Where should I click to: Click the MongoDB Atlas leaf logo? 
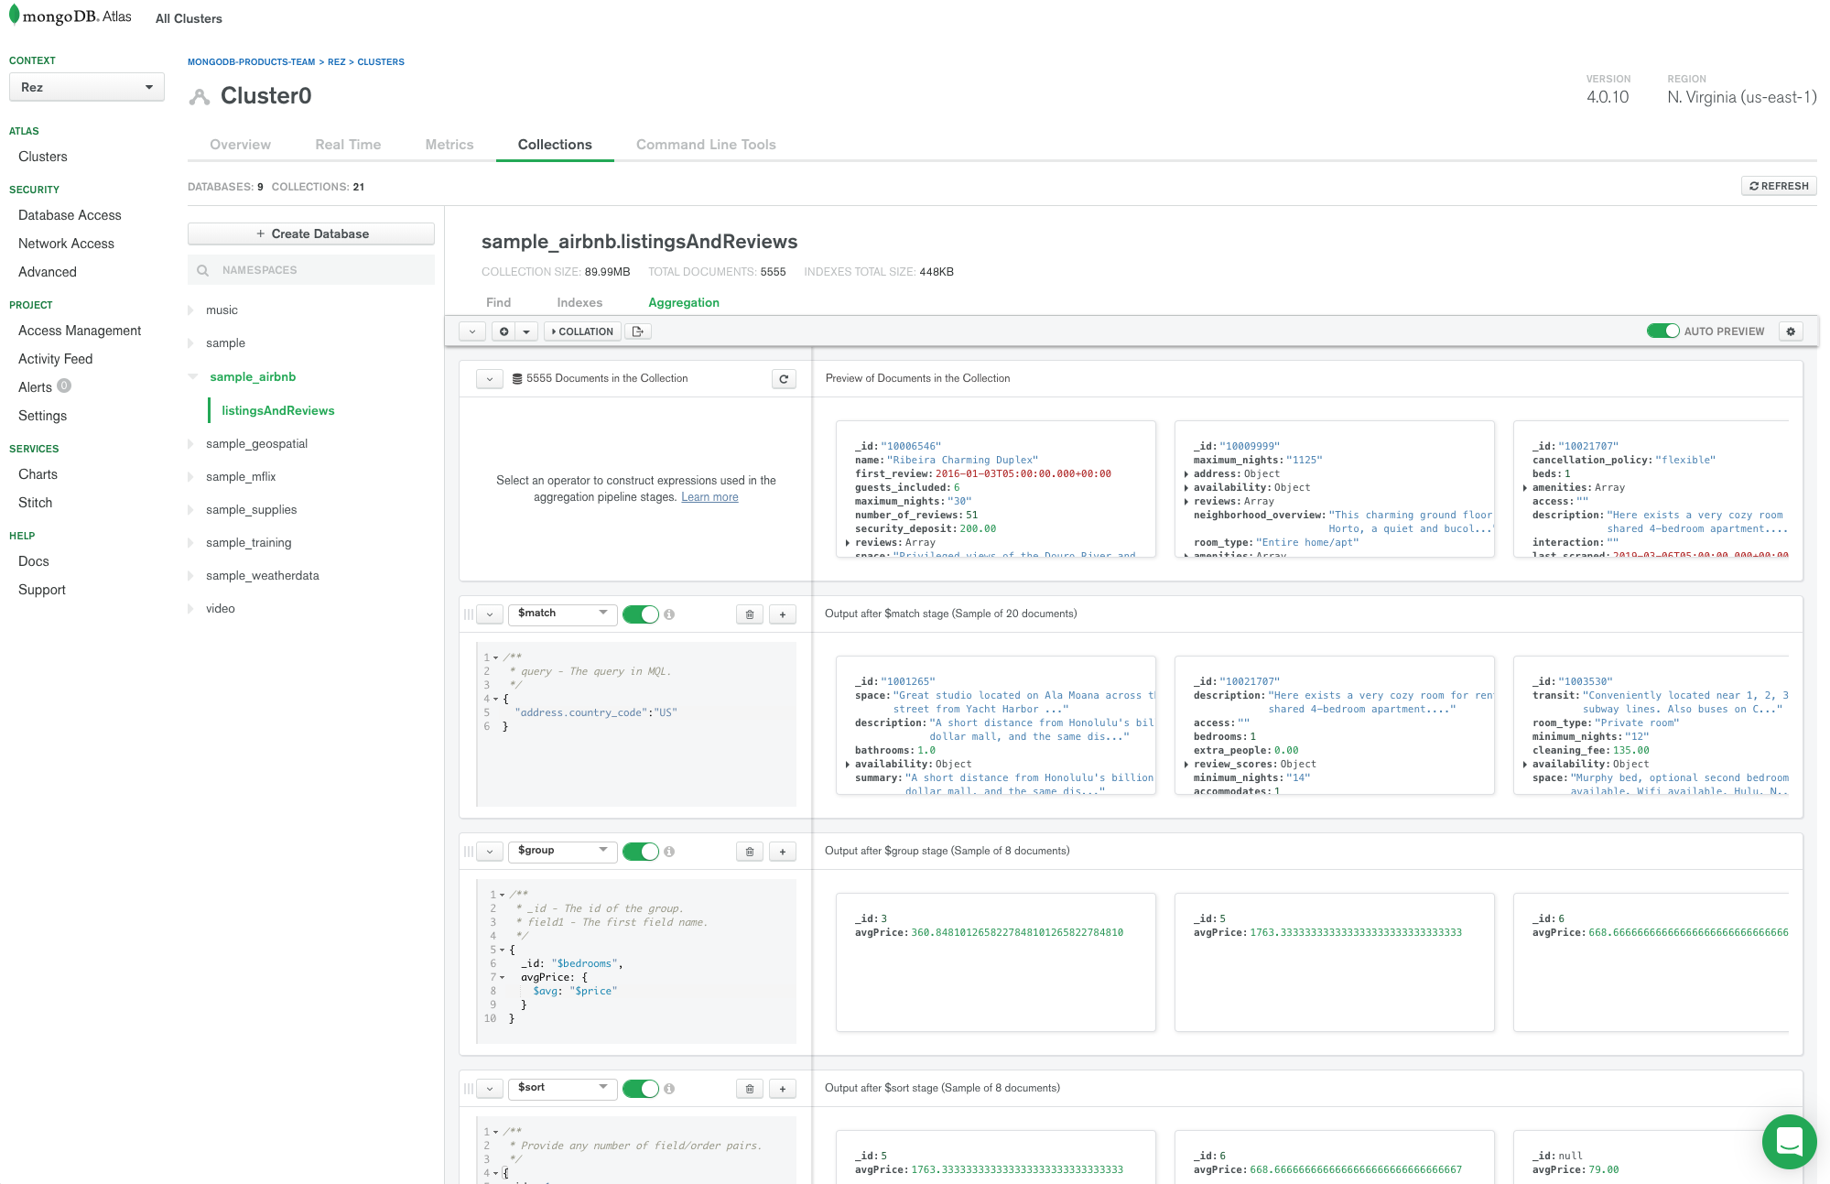14,15
